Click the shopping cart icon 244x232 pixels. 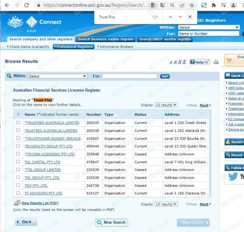229,60
